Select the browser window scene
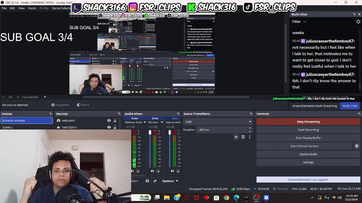The width and height of the screenshot is (362, 203). (27, 121)
